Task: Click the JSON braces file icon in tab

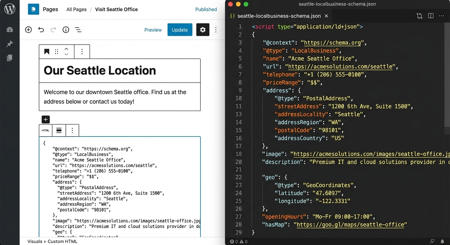Action: coord(233,16)
